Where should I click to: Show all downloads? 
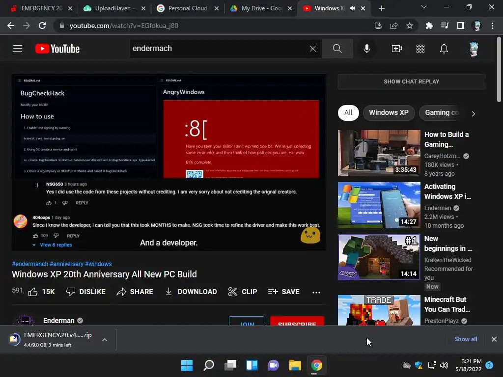point(466,339)
